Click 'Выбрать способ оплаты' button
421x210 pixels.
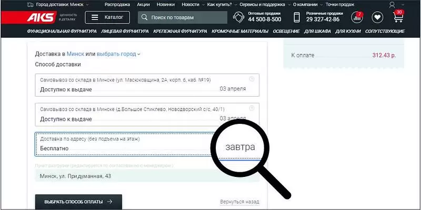tap(78, 201)
